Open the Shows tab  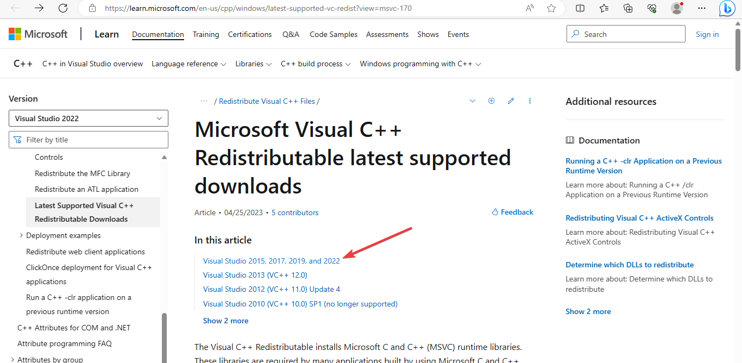(428, 34)
